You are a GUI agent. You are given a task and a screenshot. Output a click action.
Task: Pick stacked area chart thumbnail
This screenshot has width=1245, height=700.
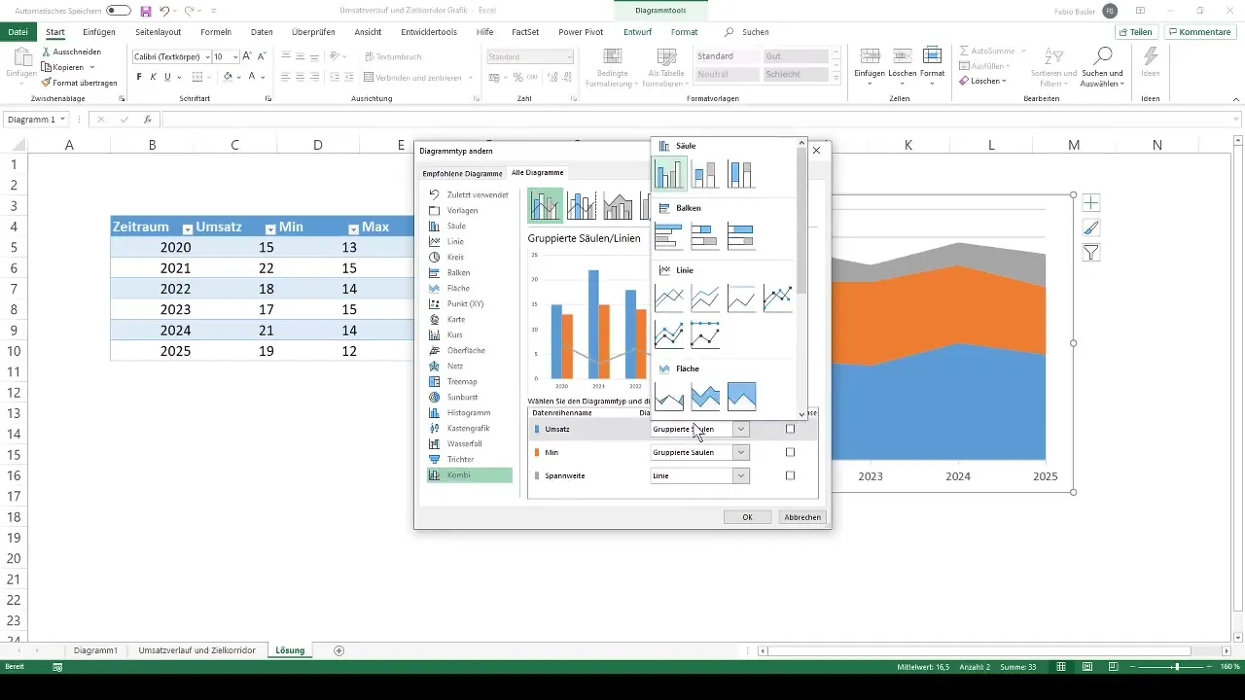pos(705,396)
